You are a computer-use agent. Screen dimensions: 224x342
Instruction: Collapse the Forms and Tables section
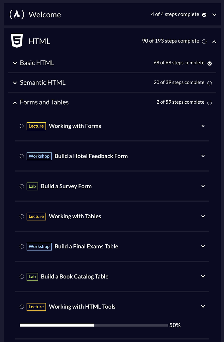tap(15, 103)
